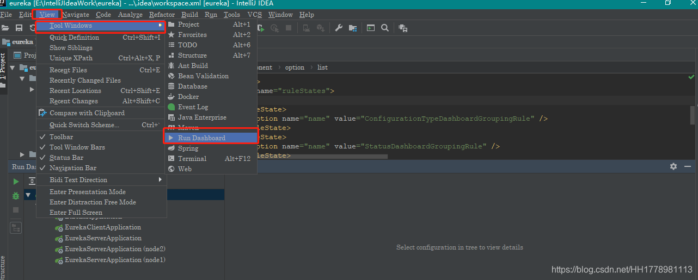The image size is (698, 280).
Task: Open the Refactor menu
Action: [162, 15]
